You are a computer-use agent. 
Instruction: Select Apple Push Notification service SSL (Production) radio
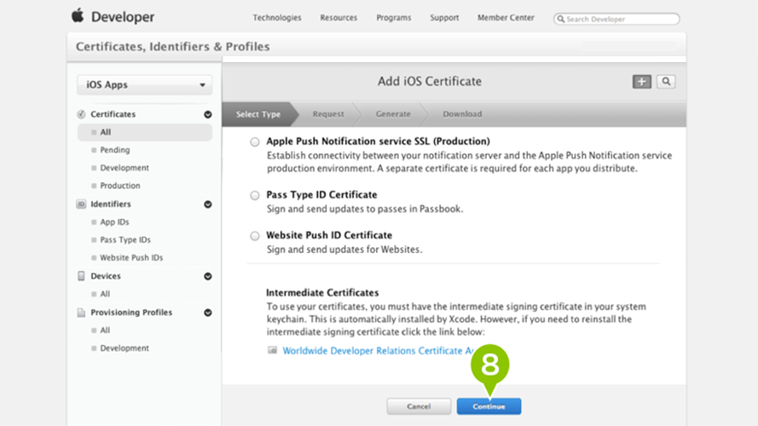(255, 141)
